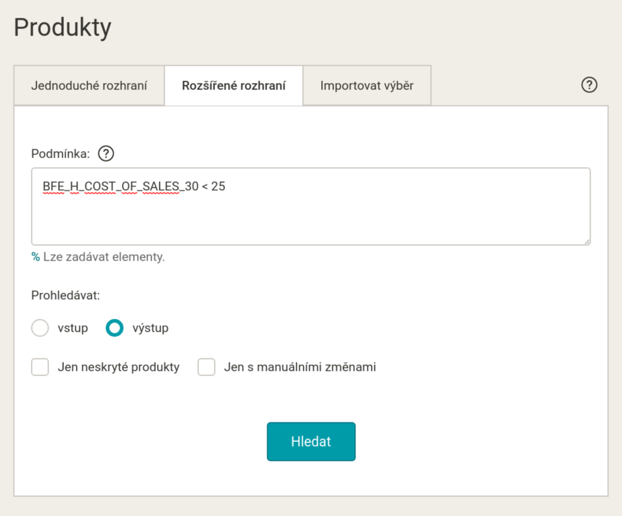This screenshot has width=622, height=516.
Task: Click the BFE_H_COST_OF_SALES_30 text in the condition
Action: (x=113, y=187)
